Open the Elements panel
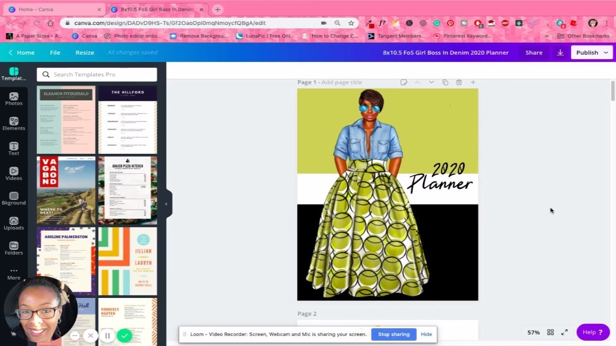 pyautogui.click(x=13, y=124)
